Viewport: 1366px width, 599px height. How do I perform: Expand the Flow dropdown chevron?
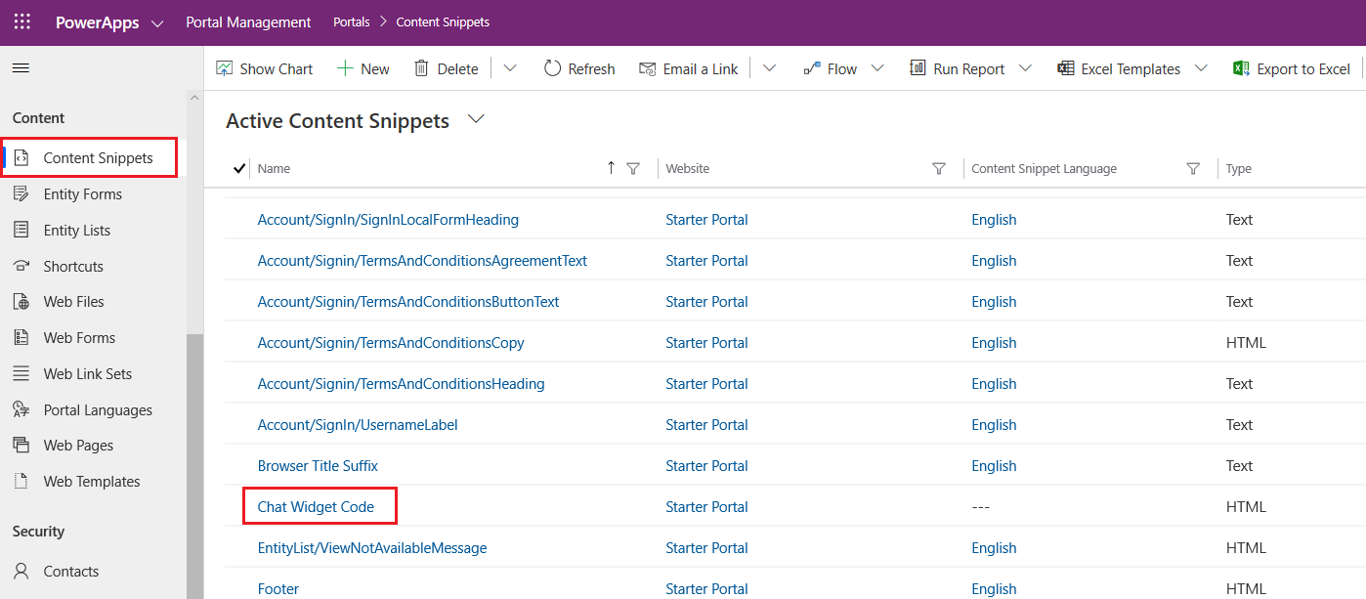(x=877, y=68)
